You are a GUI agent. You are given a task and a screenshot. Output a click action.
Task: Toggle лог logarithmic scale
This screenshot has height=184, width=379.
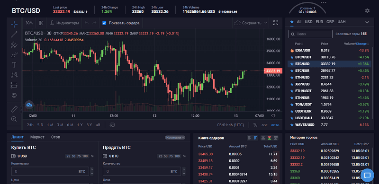coord(264,125)
